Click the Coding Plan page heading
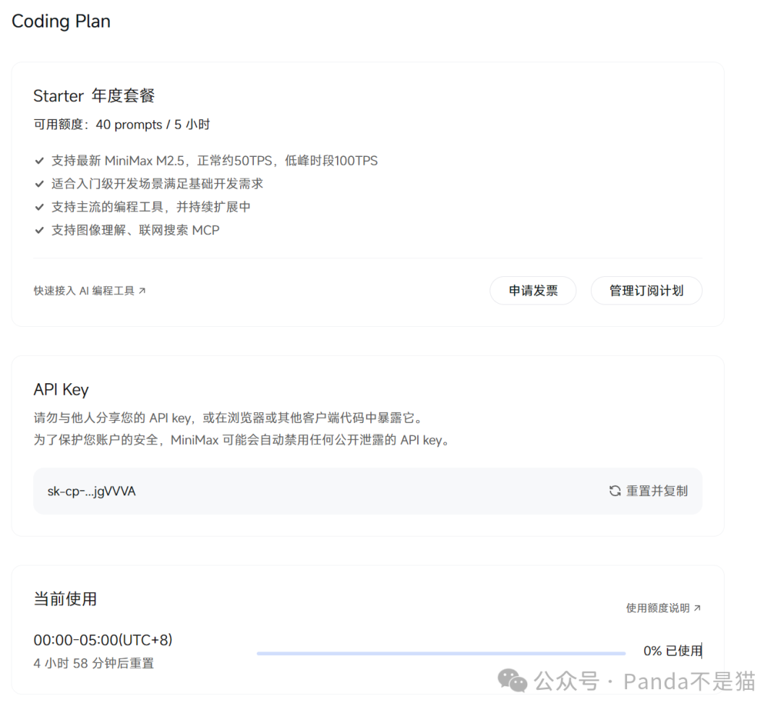This screenshot has width=781, height=713. pyautogui.click(x=61, y=22)
